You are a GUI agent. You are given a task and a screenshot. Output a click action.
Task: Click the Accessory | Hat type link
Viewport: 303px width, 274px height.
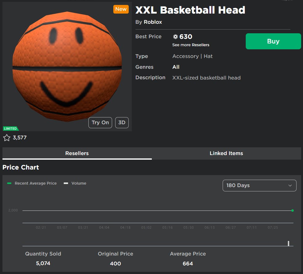coord(192,56)
